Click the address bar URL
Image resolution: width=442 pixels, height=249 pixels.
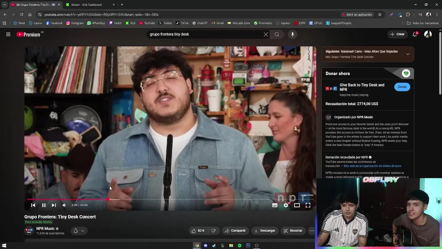(x=102, y=15)
